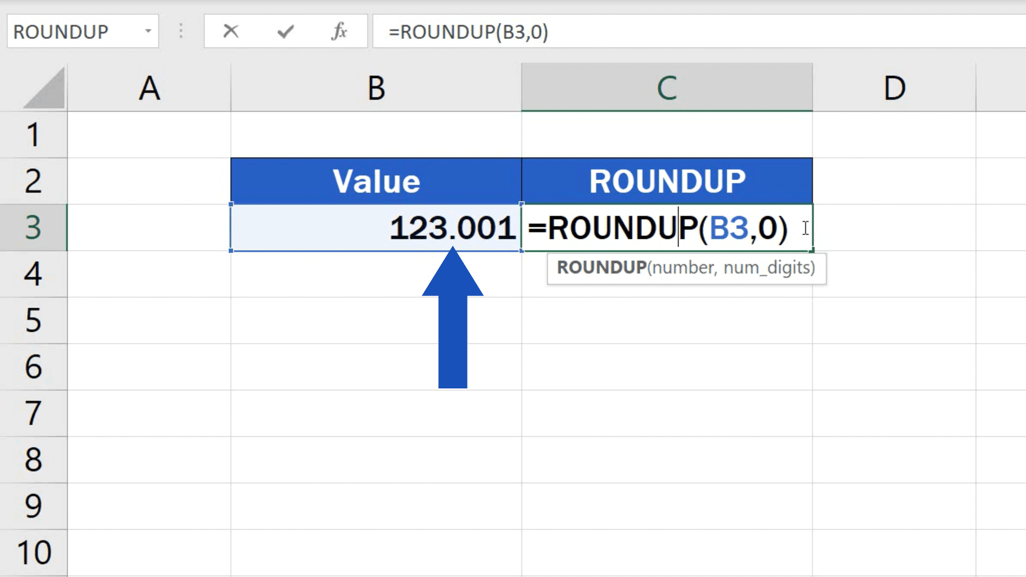Click the I-beam cursor position in cell C3
The image size is (1026, 577).
[805, 229]
